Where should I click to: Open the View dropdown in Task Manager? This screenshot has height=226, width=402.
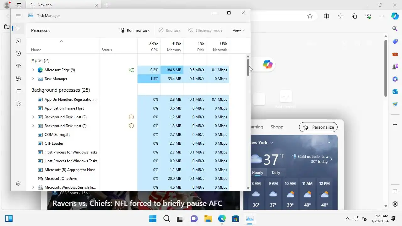coord(239,30)
